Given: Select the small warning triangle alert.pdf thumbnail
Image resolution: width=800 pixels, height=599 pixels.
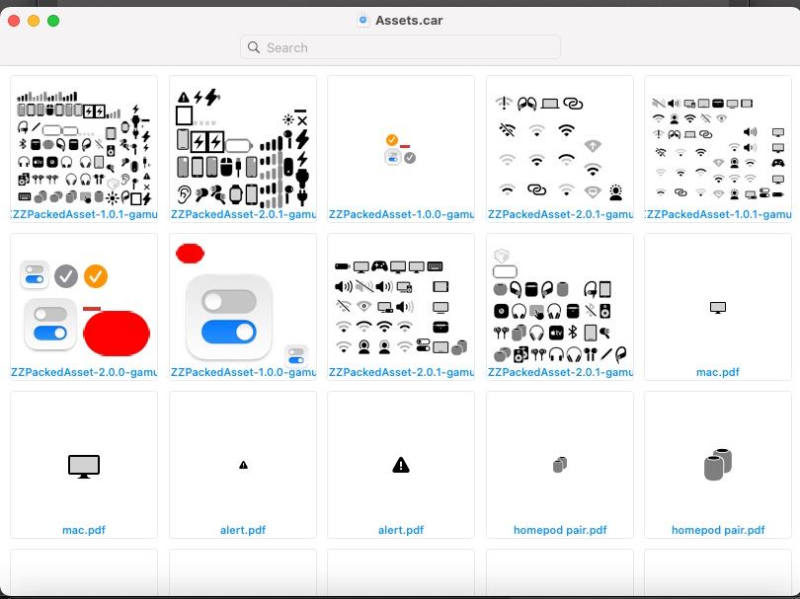Looking at the screenshot, I should 243,465.
